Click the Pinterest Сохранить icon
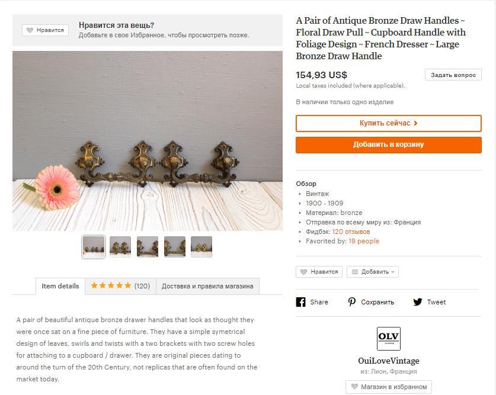The height and width of the screenshot is (395, 496). 352,302
